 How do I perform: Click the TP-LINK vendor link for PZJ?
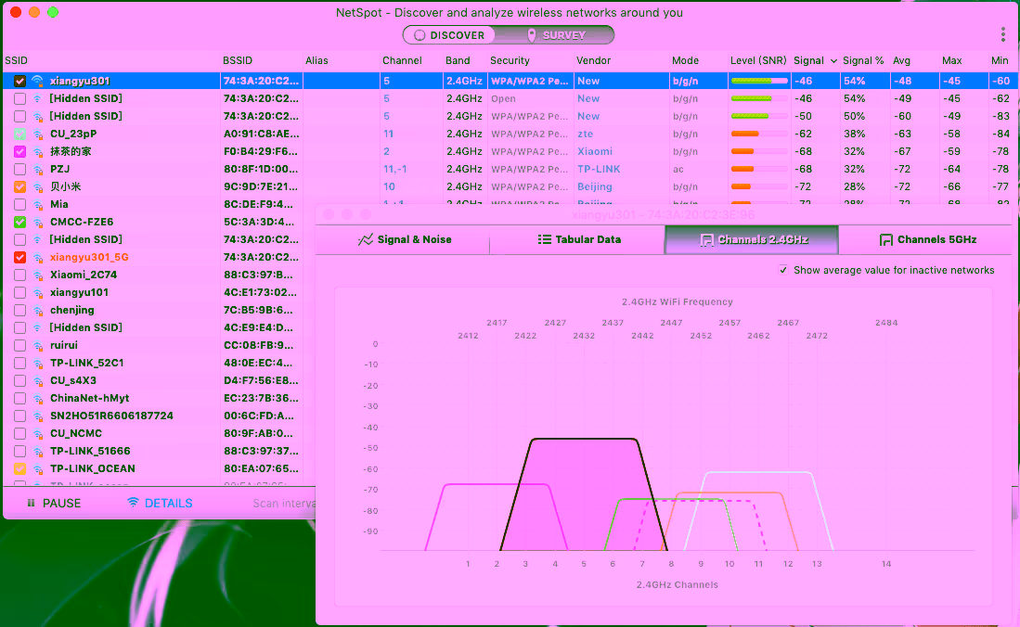tap(599, 169)
